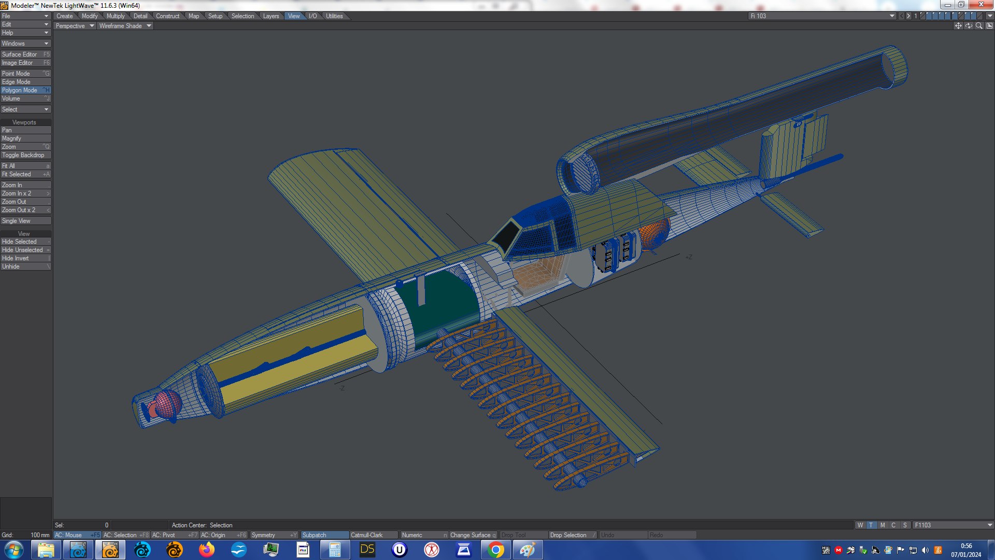Open the Wireframe Shade display dropdown
The height and width of the screenshot is (560, 995).
point(125,26)
